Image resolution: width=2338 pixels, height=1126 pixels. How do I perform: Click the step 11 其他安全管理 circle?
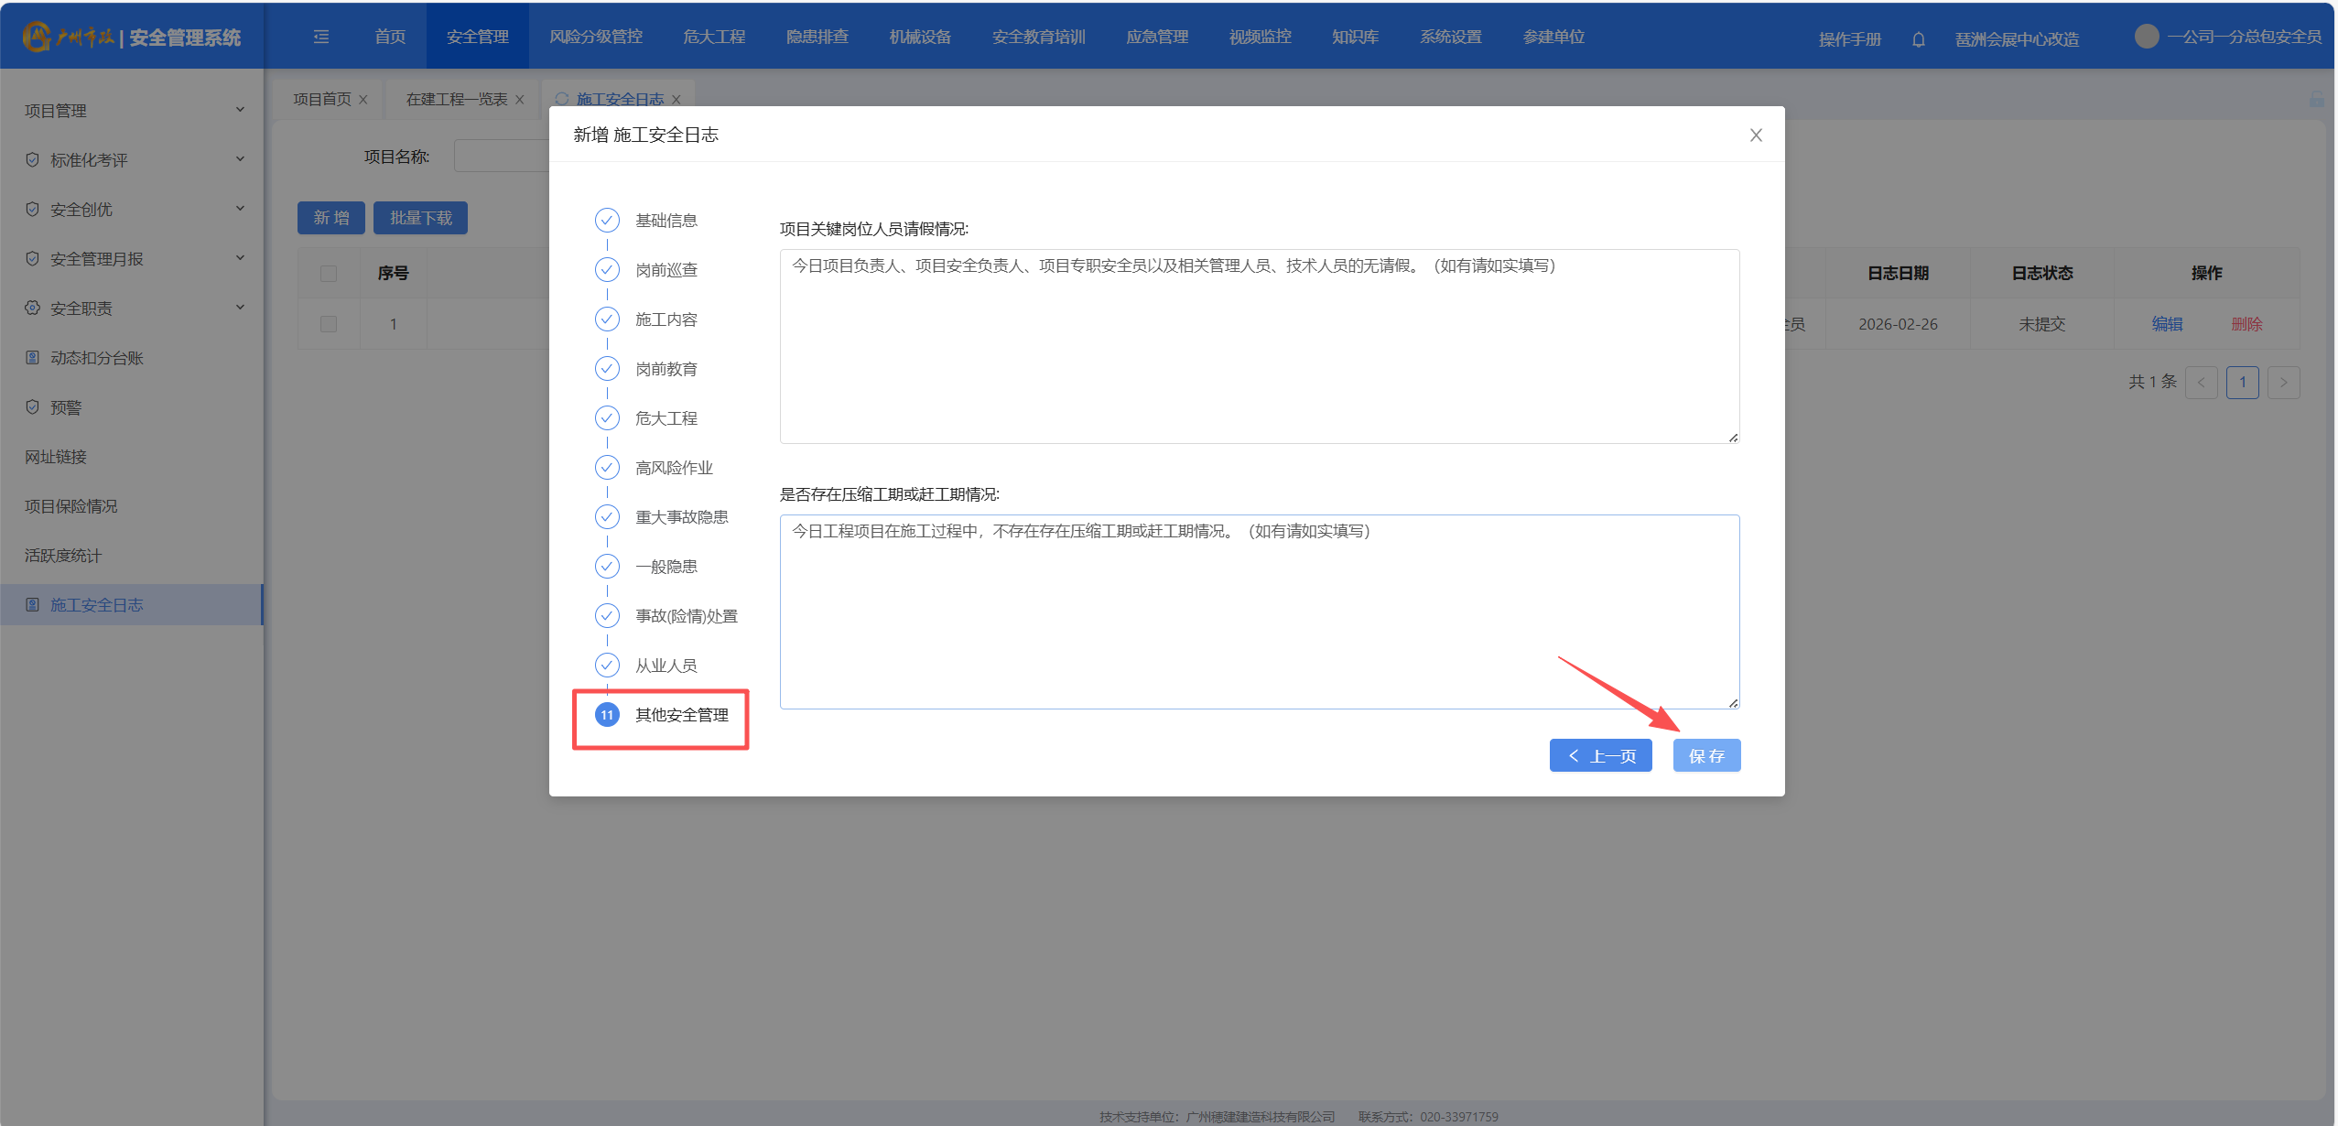coord(607,715)
